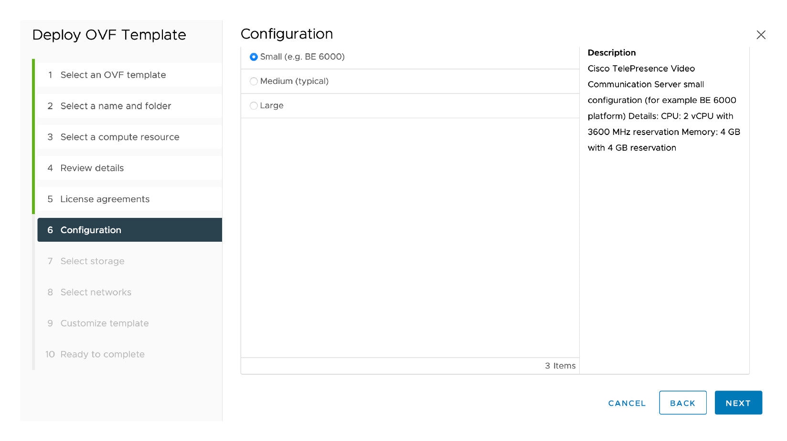Choose the Medium (typical) configuration option
This screenshot has width=787, height=441.
click(254, 82)
